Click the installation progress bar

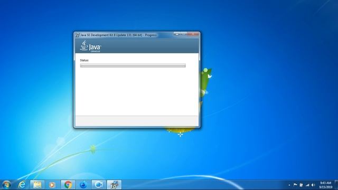click(133, 65)
